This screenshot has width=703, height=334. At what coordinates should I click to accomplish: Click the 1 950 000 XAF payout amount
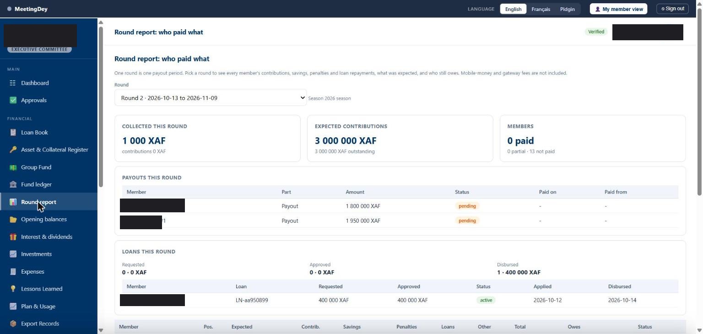[363, 221]
